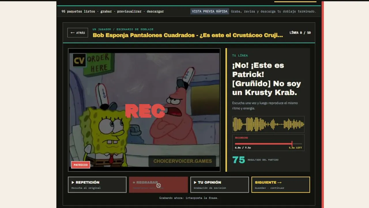Viewport: 369px width, 208px height.
Task: Click the Bob Esponja Pantalones Cuadrados title
Action: pyautogui.click(x=188, y=35)
